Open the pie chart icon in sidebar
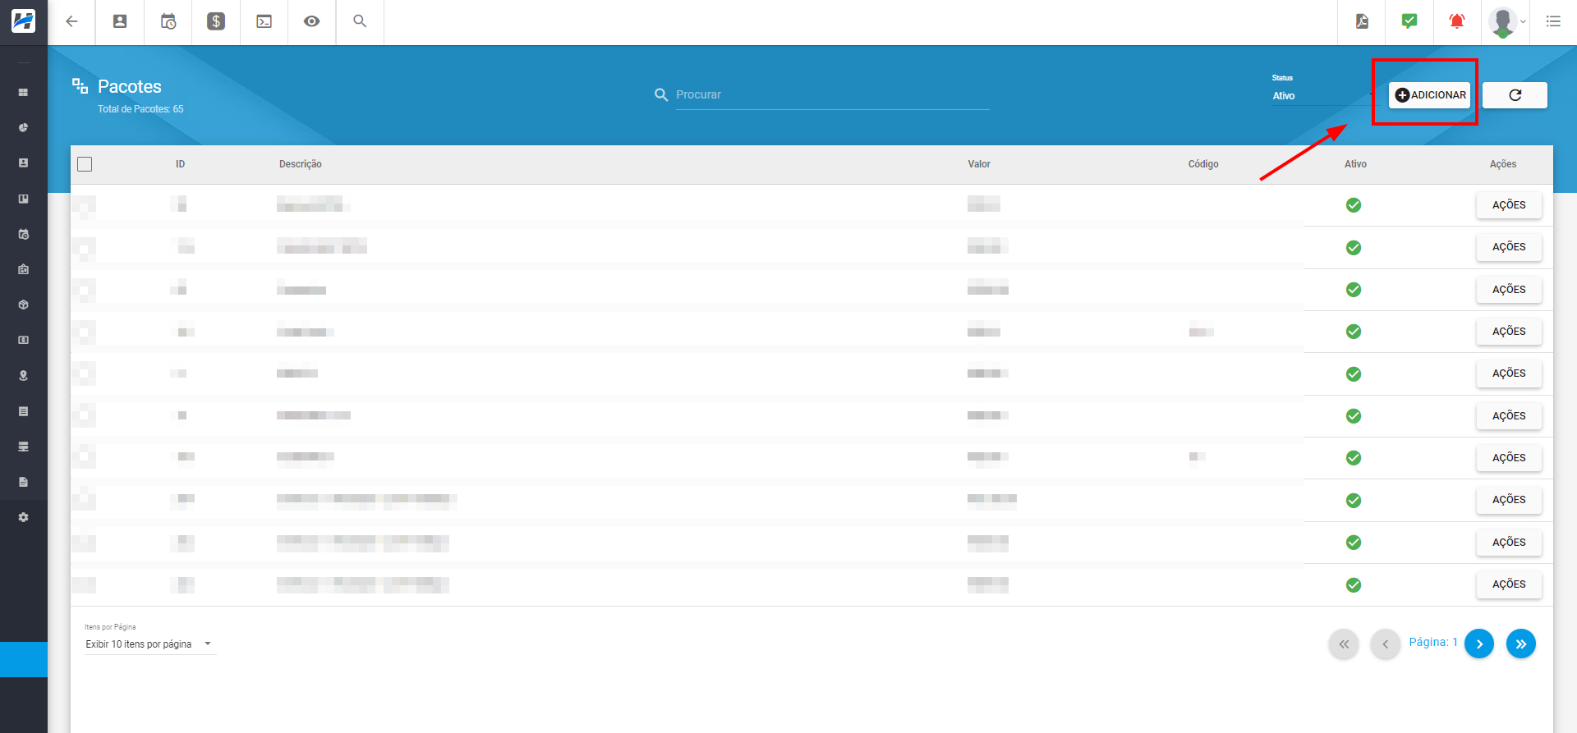Viewport: 1577px width, 733px height. tap(23, 128)
